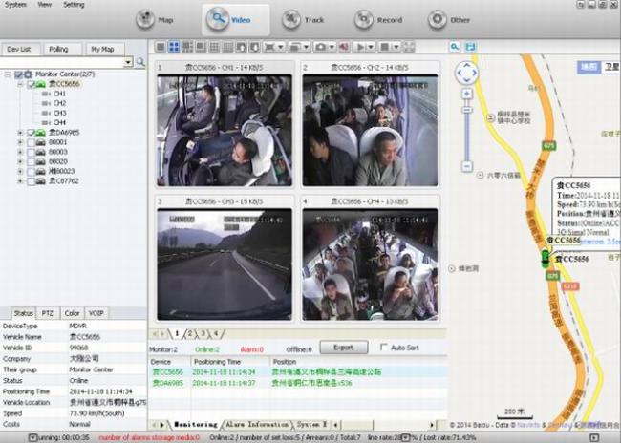This screenshot has width=621, height=443.
Task: Select the single-window video layout icon
Action: [x=161, y=46]
